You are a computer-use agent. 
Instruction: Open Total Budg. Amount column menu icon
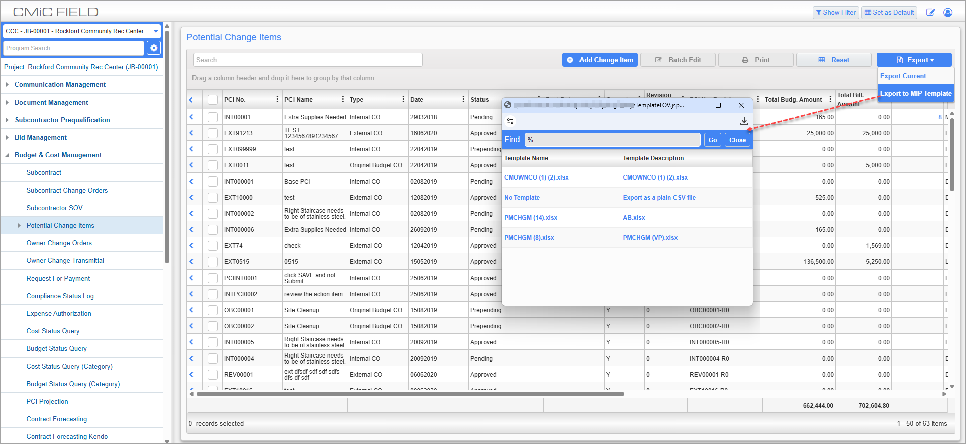pos(830,99)
